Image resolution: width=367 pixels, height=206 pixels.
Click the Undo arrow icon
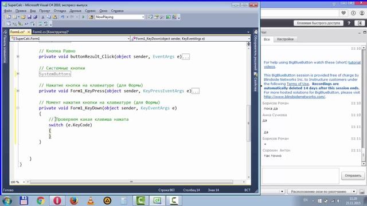(x=63, y=17)
